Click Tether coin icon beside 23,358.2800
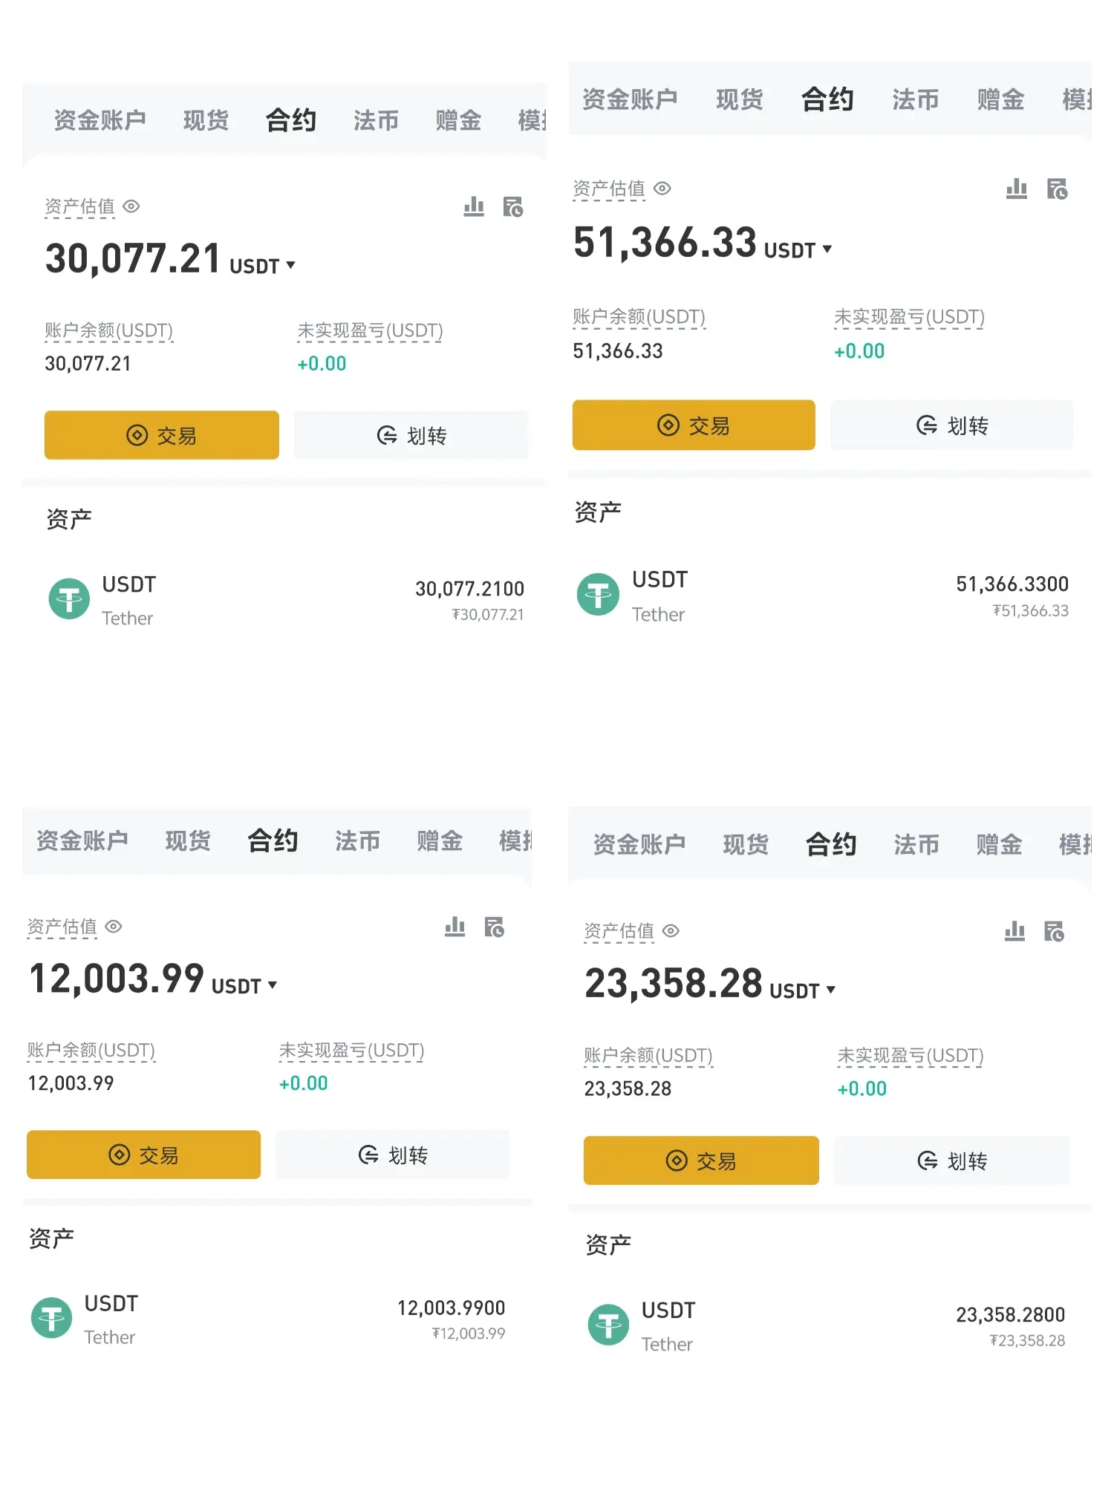1114x1485 pixels. click(608, 1325)
